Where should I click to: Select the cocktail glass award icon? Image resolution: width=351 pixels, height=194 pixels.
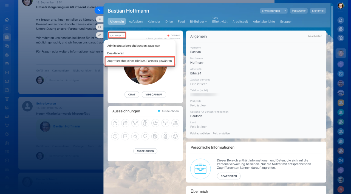pos(165,123)
